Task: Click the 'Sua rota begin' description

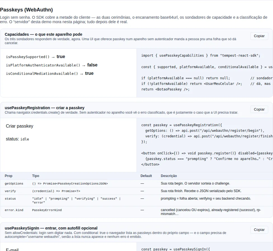Action: [195, 183]
